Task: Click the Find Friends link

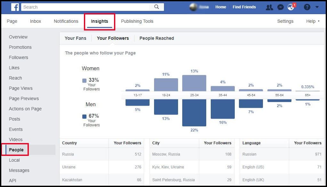Action: [244, 7]
